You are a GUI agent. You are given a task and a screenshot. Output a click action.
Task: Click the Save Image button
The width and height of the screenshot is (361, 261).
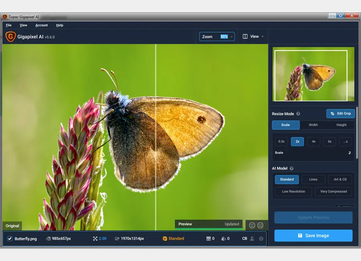click(313, 236)
